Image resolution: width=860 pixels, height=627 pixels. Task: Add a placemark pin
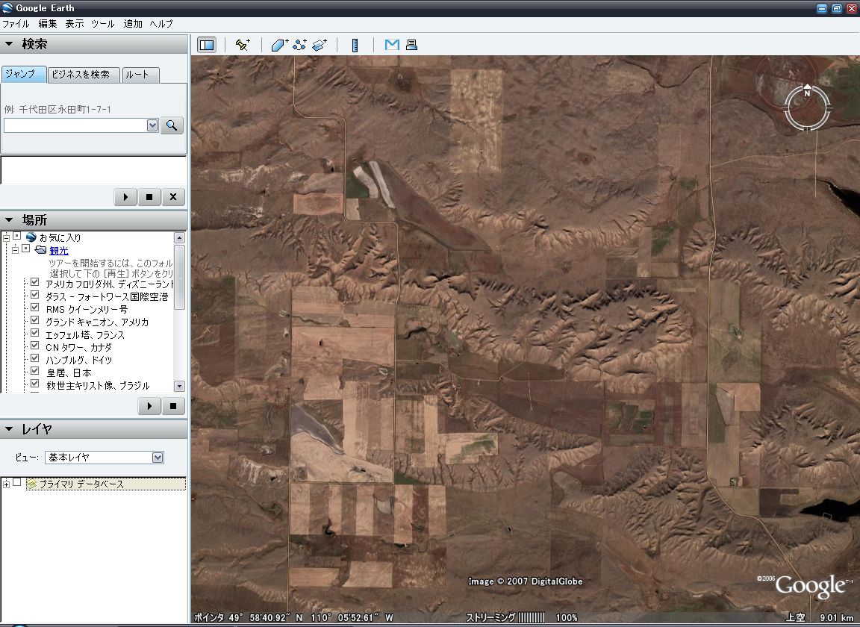coord(242,45)
